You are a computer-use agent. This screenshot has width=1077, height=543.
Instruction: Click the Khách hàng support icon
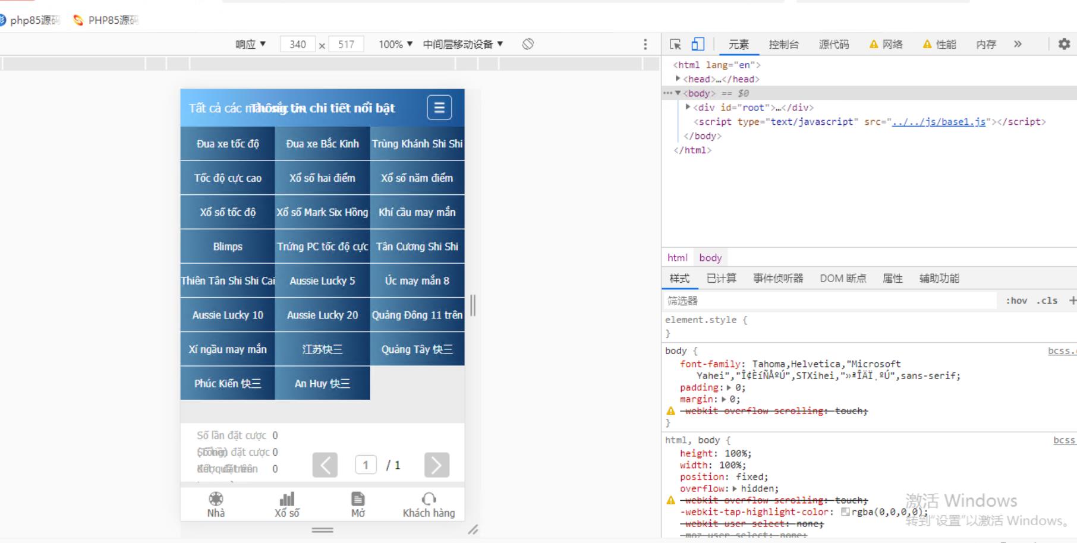(429, 499)
